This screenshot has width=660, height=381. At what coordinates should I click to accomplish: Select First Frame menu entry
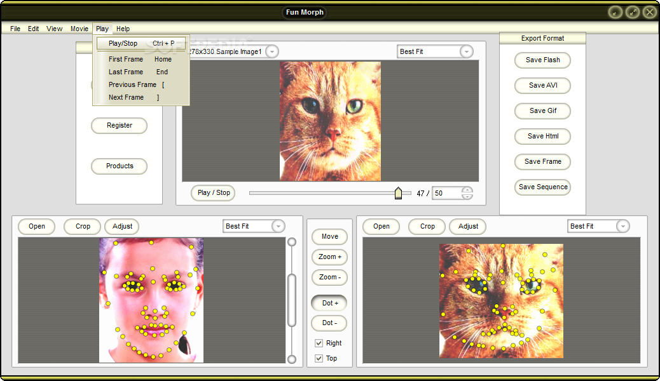[x=141, y=59]
